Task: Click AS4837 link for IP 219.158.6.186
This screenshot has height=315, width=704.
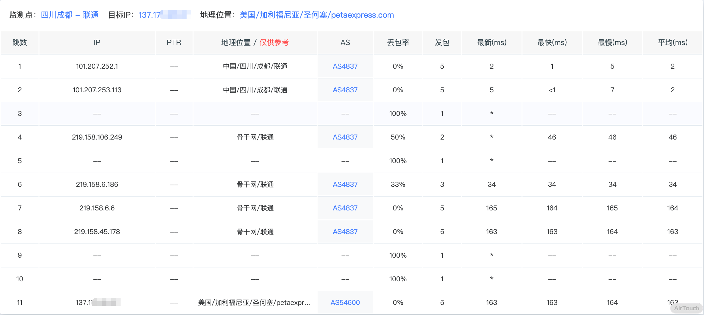Action: pos(345,184)
